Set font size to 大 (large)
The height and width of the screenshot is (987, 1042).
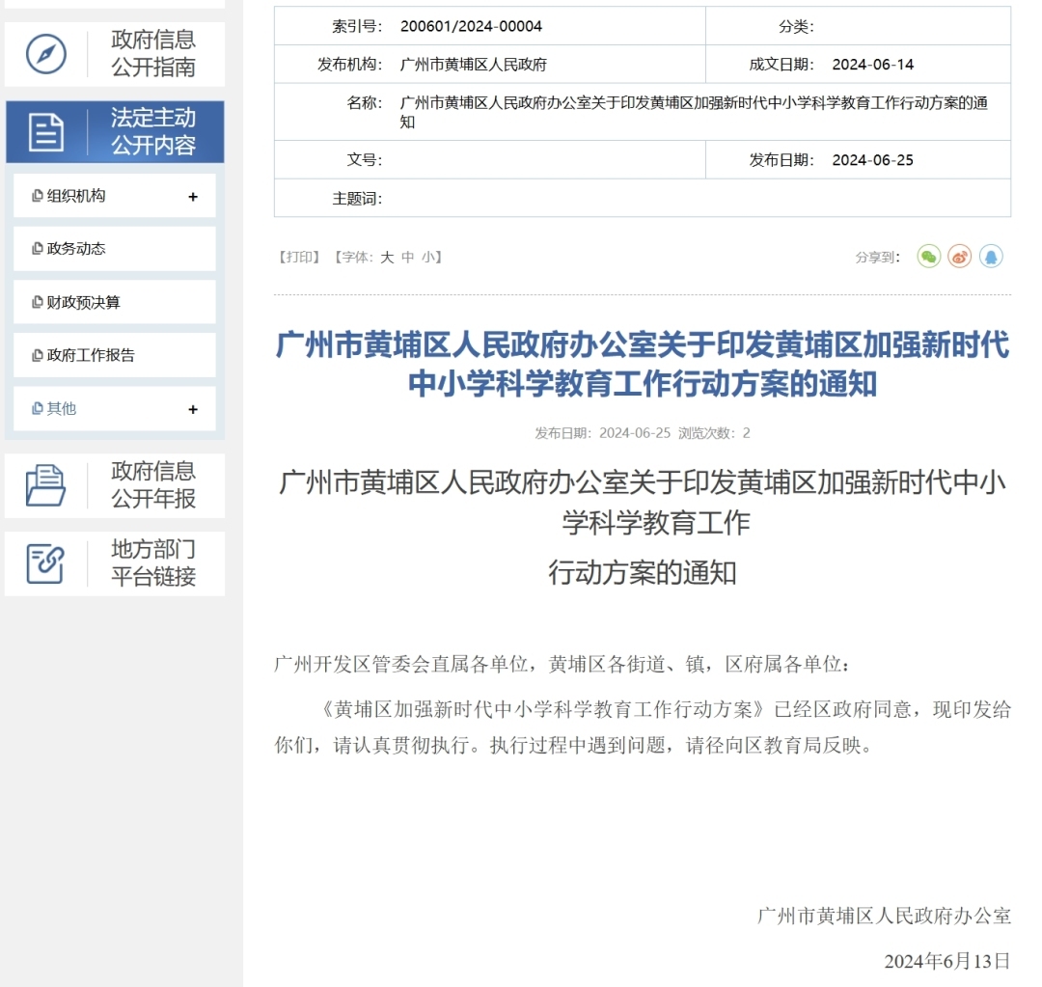coord(387,258)
